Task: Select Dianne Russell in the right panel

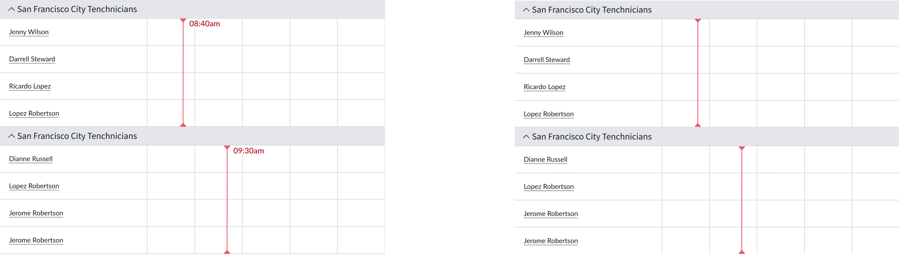Action: pyautogui.click(x=545, y=159)
